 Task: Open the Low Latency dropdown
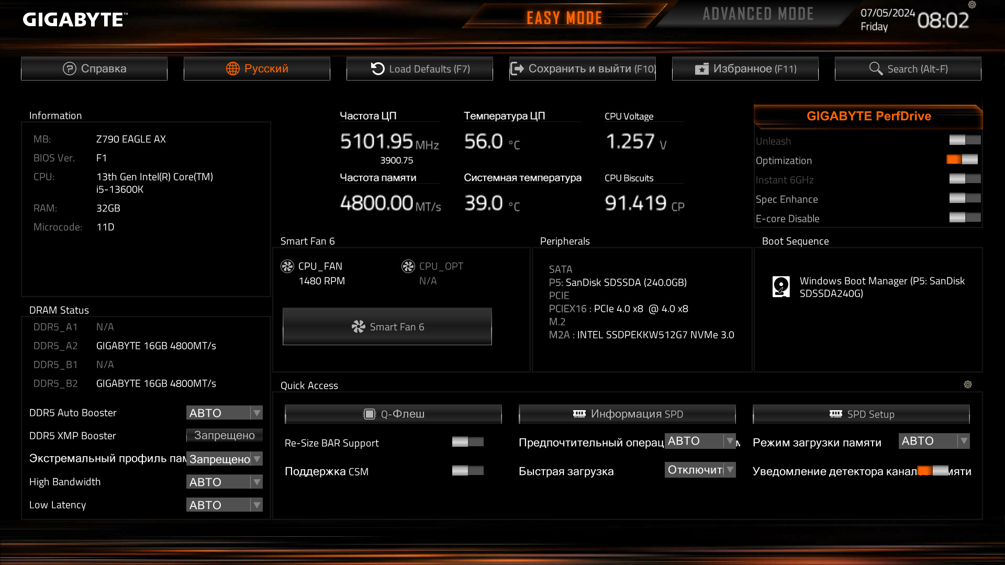tap(224, 505)
